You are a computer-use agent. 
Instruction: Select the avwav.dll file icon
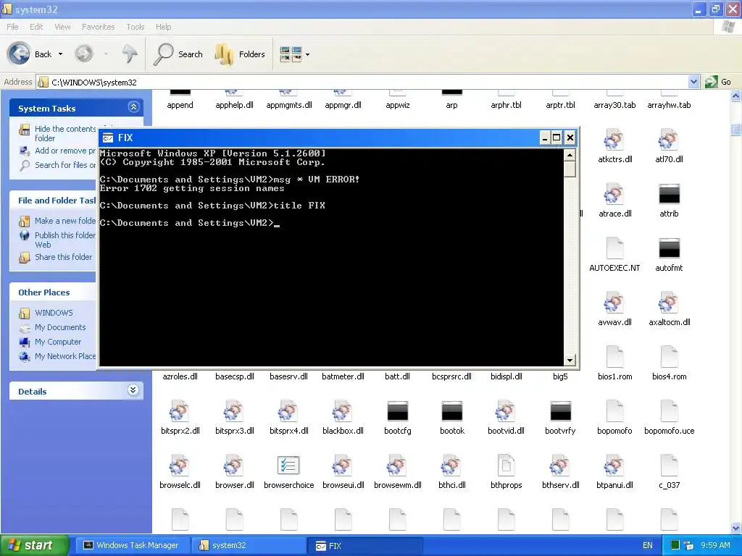[614, 303]
